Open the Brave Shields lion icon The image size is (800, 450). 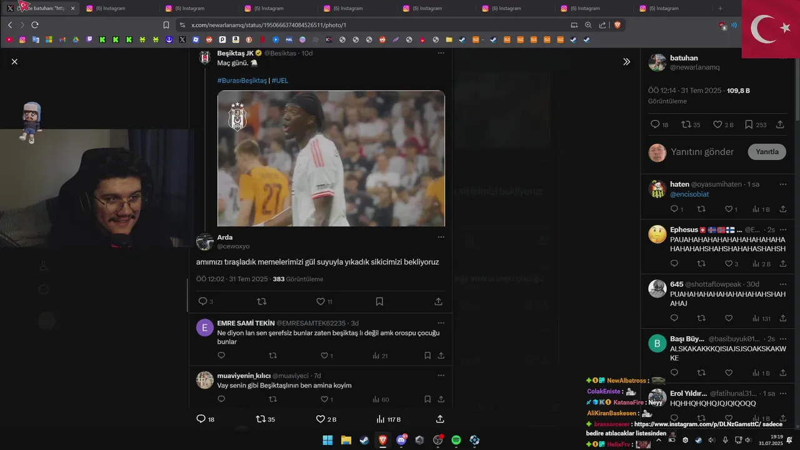point(617,25)
